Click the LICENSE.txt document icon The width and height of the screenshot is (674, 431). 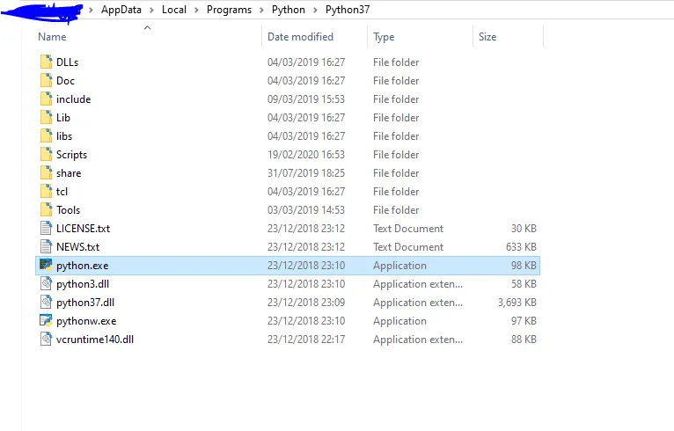[46, 228]
